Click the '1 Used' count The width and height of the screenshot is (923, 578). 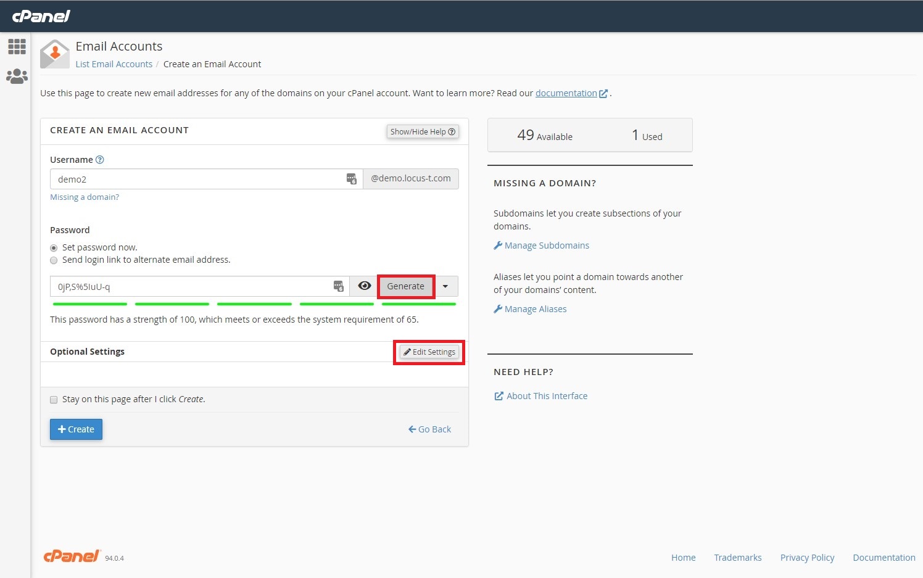tap(647, 135)
